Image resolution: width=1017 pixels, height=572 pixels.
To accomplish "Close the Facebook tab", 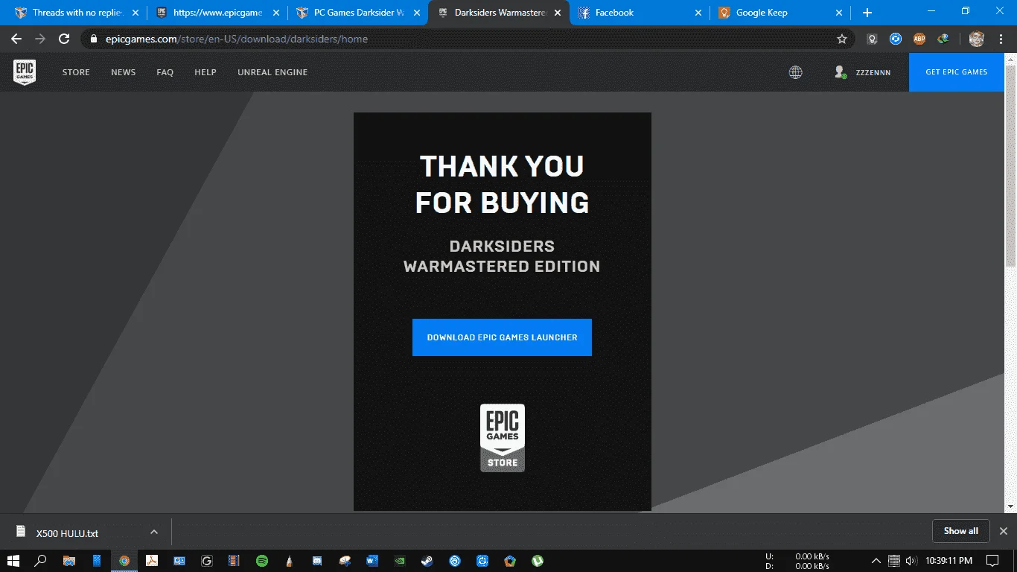I will point(698,13).
